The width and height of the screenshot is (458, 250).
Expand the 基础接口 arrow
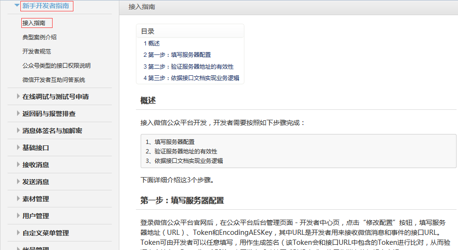[x=18, y=147]
